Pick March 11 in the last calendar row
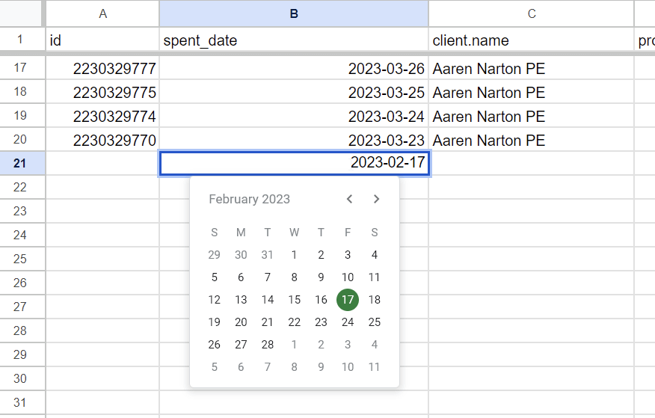The width and height of the screenshot is (655, 418). coord(375,367)
